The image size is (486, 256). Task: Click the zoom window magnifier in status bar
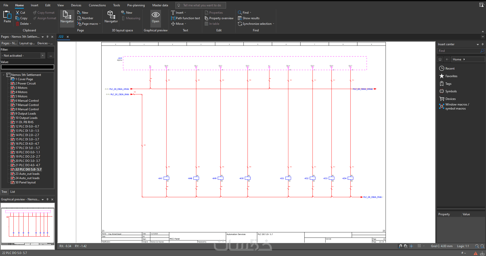[x=477, y=246]
